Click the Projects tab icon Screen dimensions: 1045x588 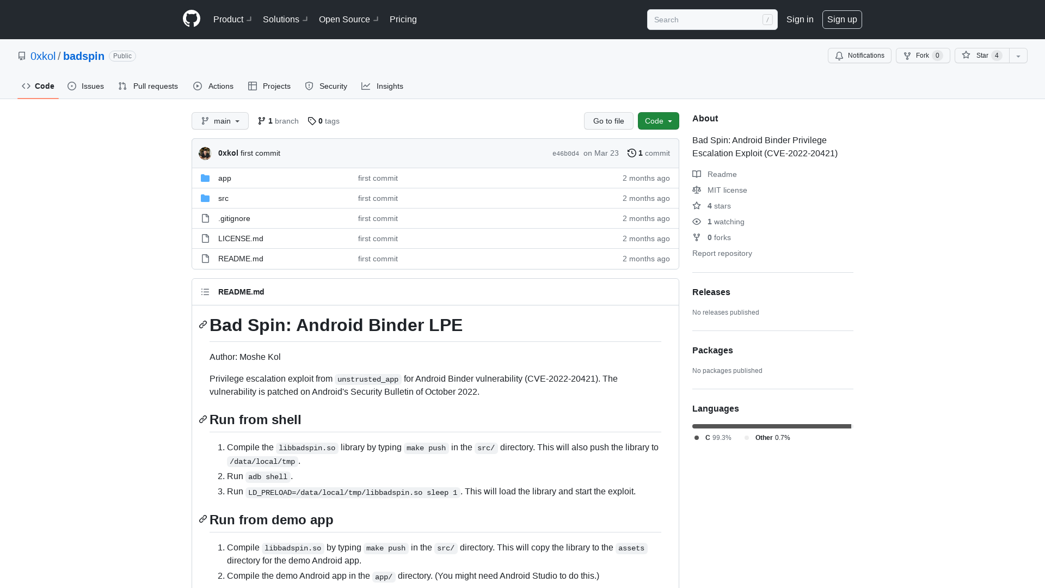[x=253, y=86]
